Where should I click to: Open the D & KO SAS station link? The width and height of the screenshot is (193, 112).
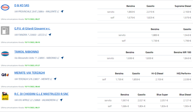22,5
